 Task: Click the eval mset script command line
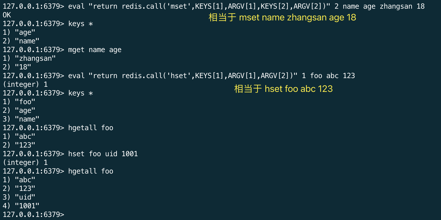[246, 6]
